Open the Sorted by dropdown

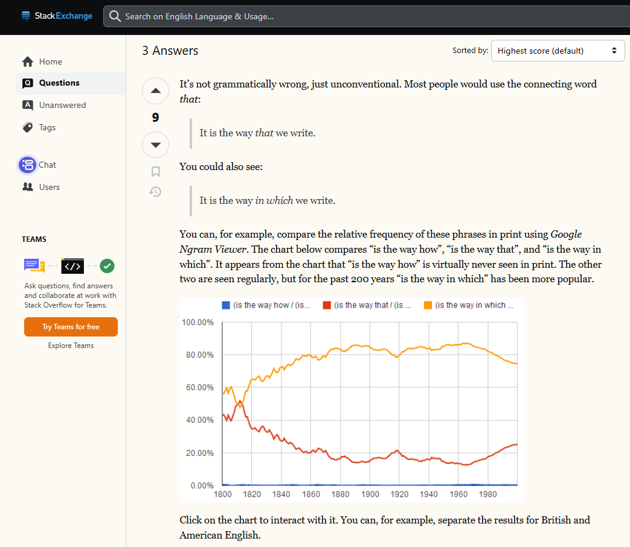pyautogui.click(x=558, y=51)
